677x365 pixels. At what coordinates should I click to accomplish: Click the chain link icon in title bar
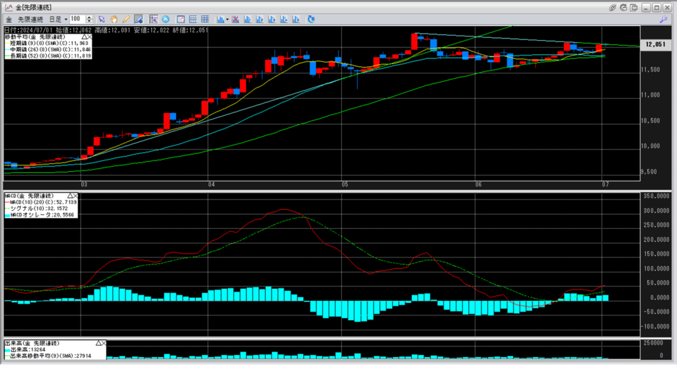tap(612, 7)
